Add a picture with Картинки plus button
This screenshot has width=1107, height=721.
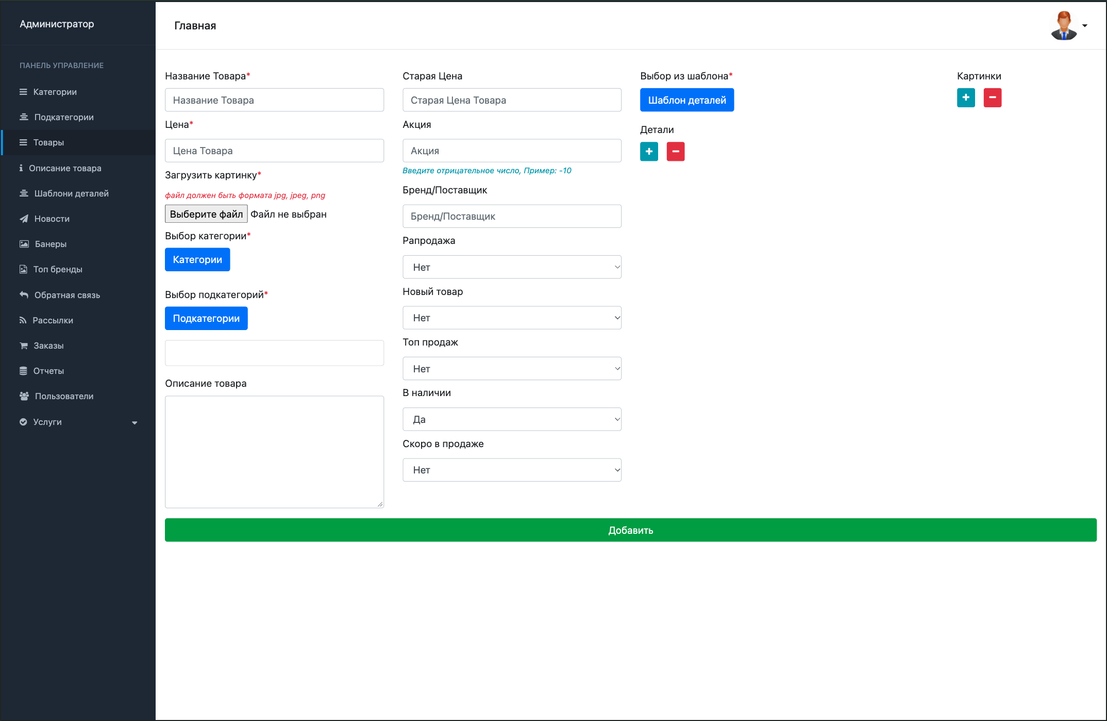[x=966, y=97]
